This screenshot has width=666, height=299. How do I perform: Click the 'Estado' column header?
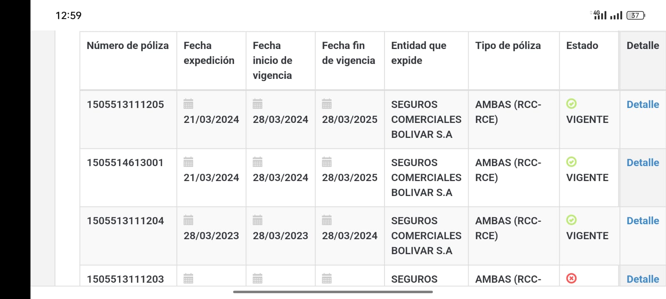582,46
